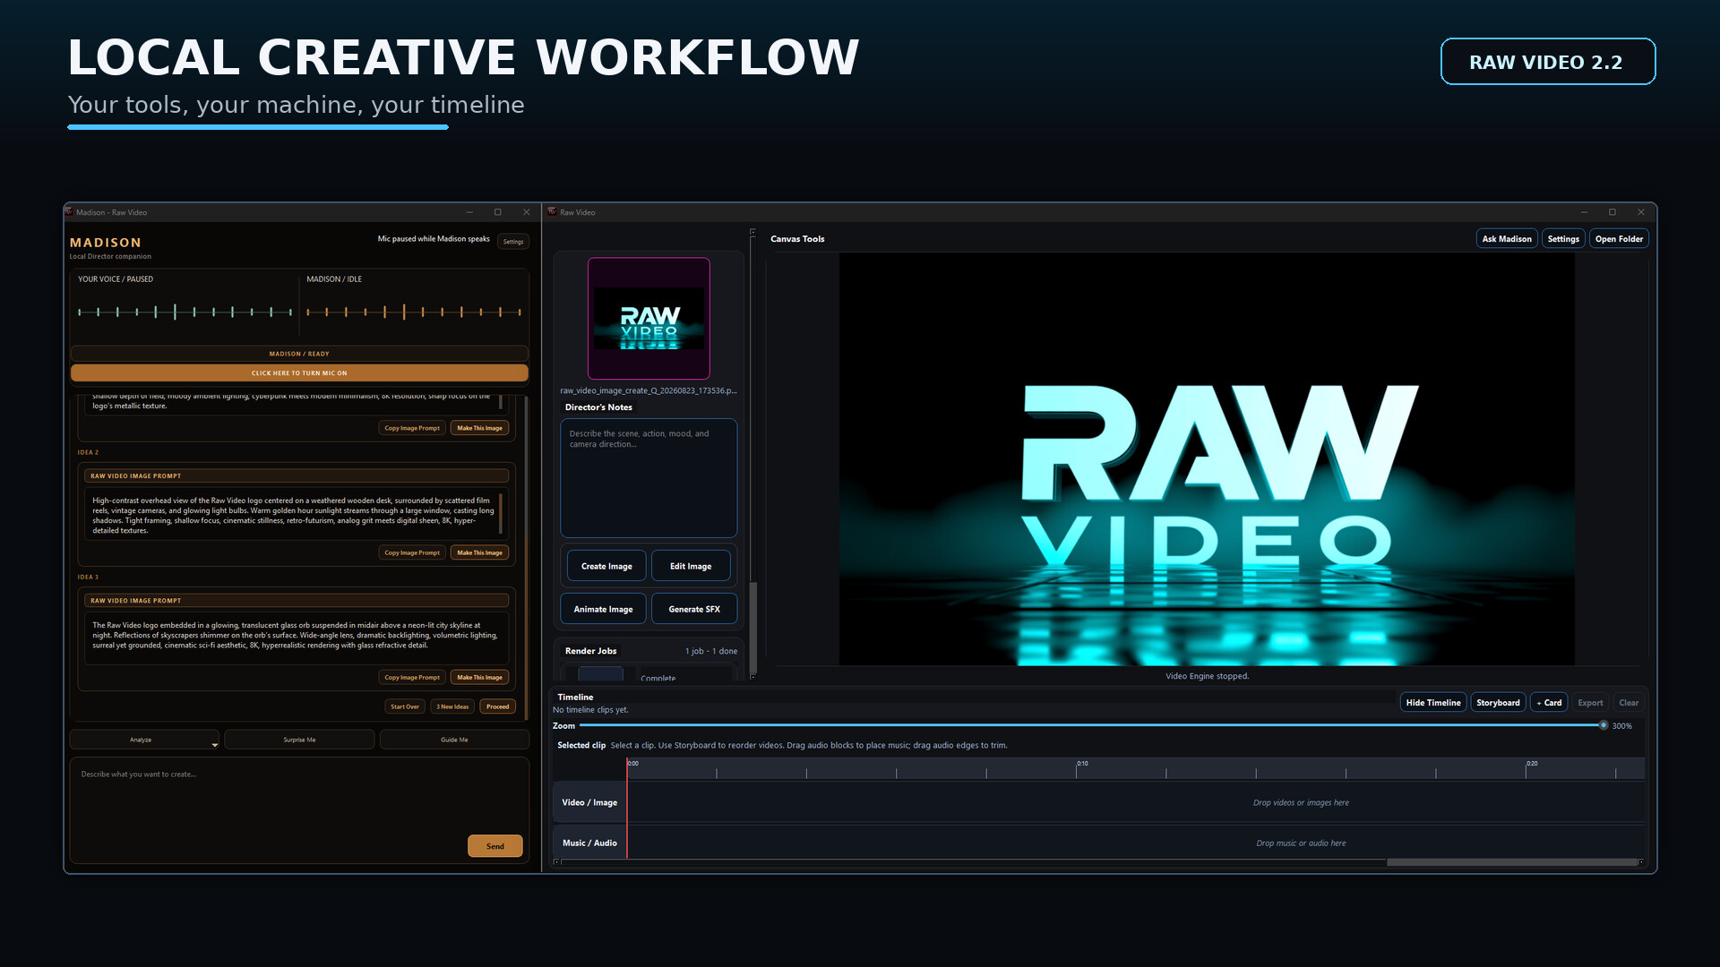Click the sidebar scrollbar up arrow

click(752, 232)
